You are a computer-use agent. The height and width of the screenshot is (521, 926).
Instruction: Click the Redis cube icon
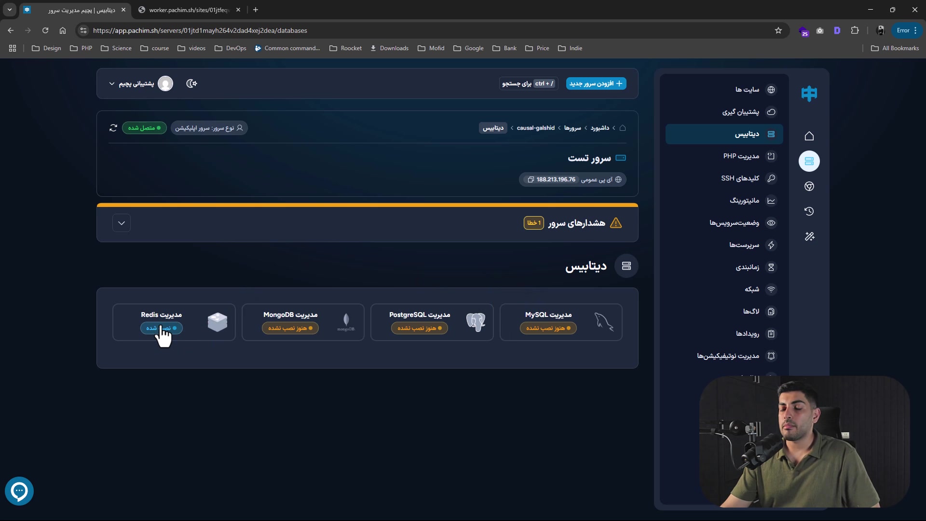[x=218, y=322]
